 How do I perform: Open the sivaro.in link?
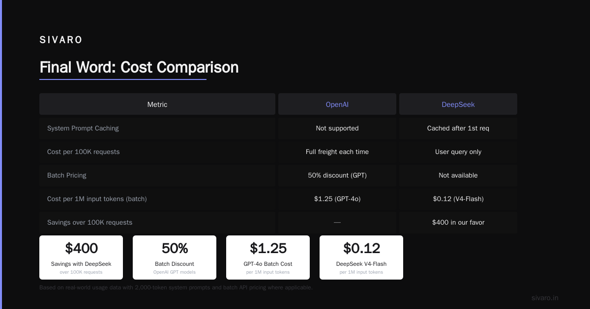[x=545, y=298]
